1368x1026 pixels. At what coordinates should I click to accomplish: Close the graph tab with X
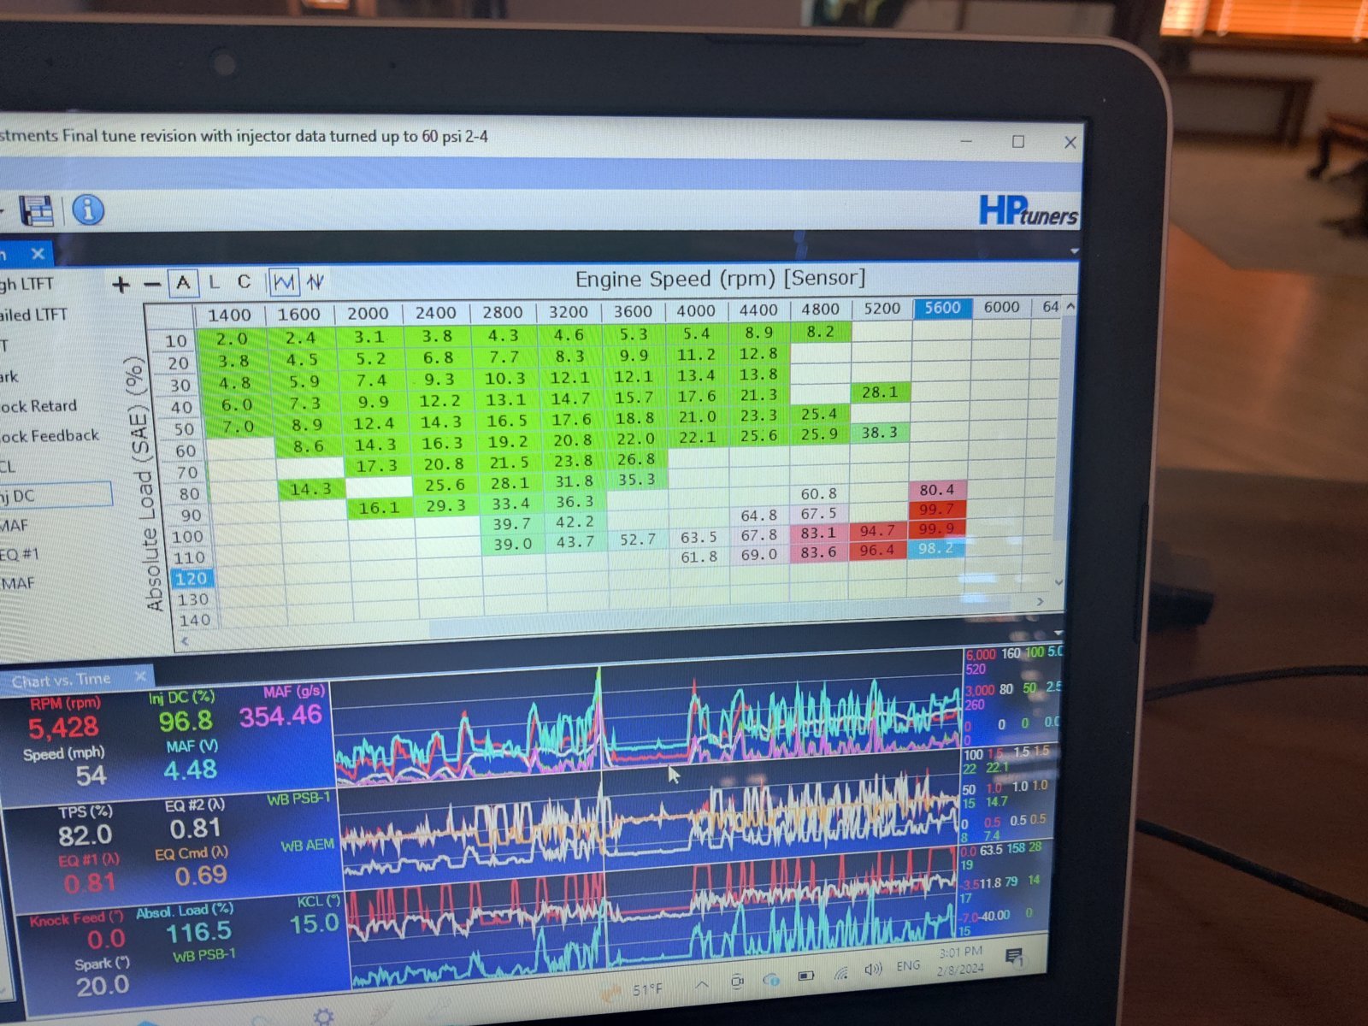pos(38,254)
